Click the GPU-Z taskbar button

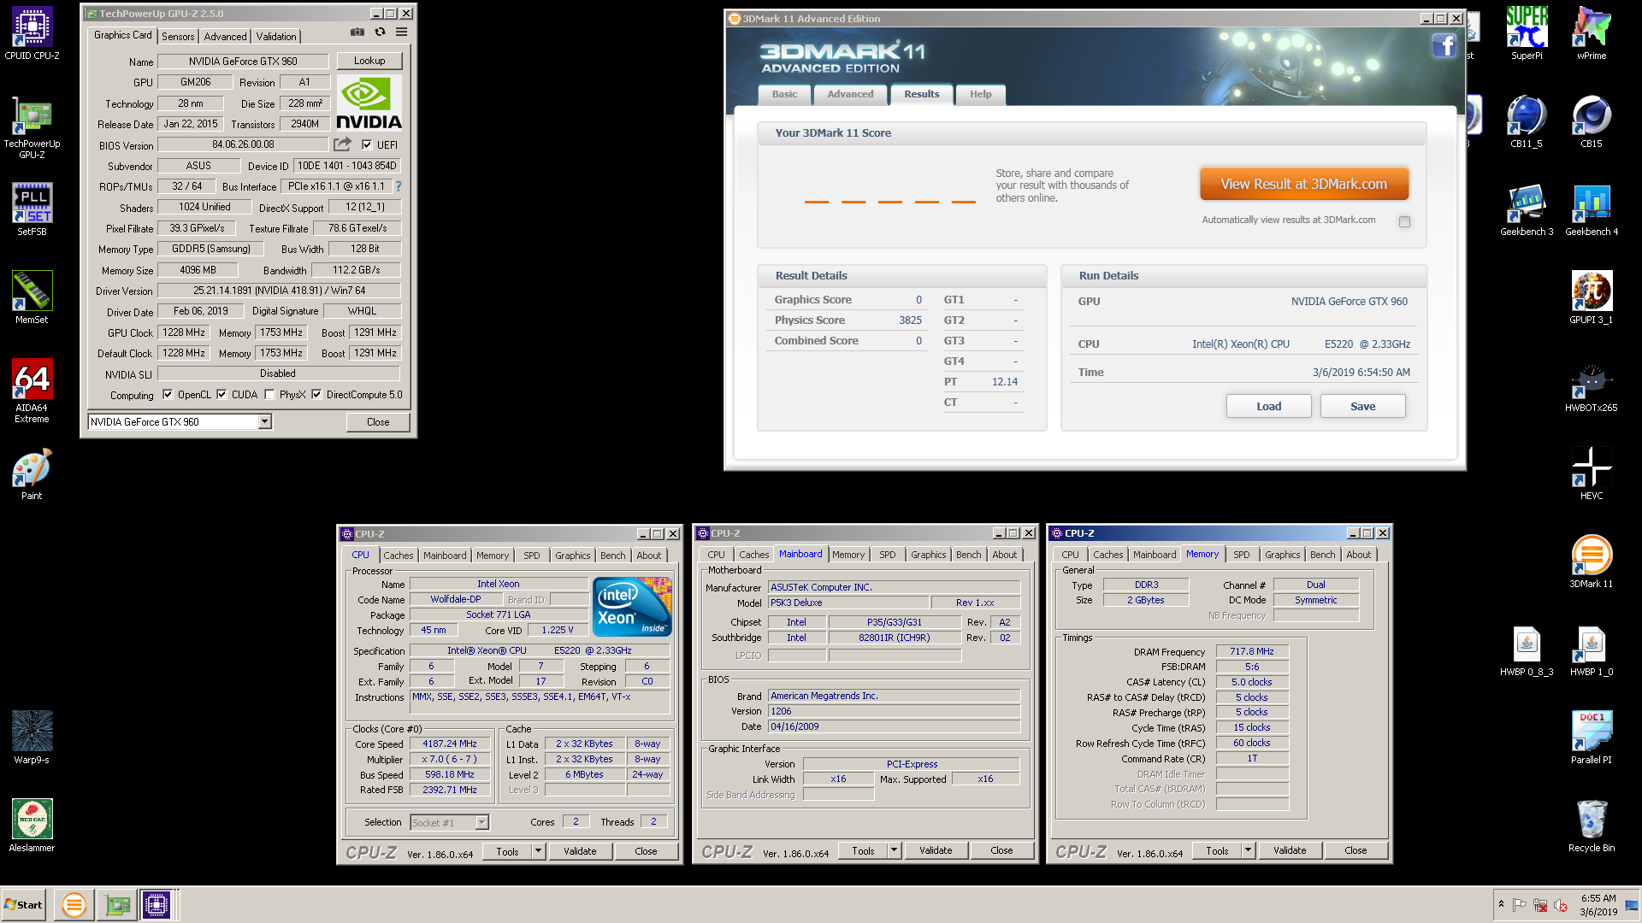(117, 904)
